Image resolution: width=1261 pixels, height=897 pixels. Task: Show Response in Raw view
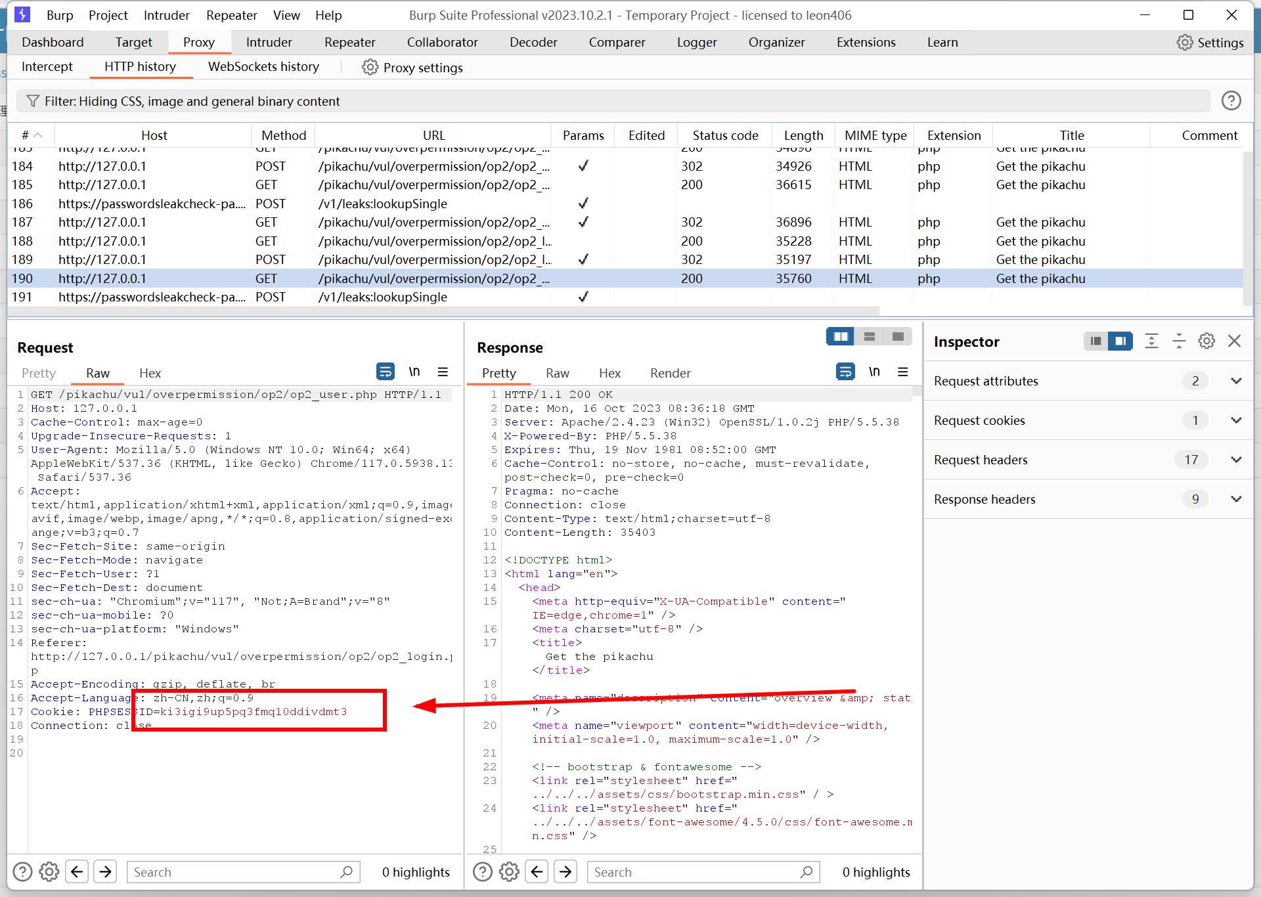pyautogui.click(x=558, y=373)
